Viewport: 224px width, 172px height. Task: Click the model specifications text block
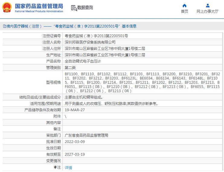click(142, 83)
